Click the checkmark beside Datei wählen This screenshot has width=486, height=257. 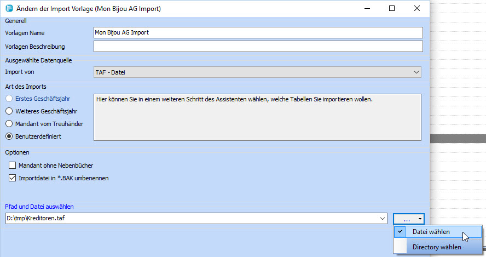pyautogui.click(x=401, y=232)
